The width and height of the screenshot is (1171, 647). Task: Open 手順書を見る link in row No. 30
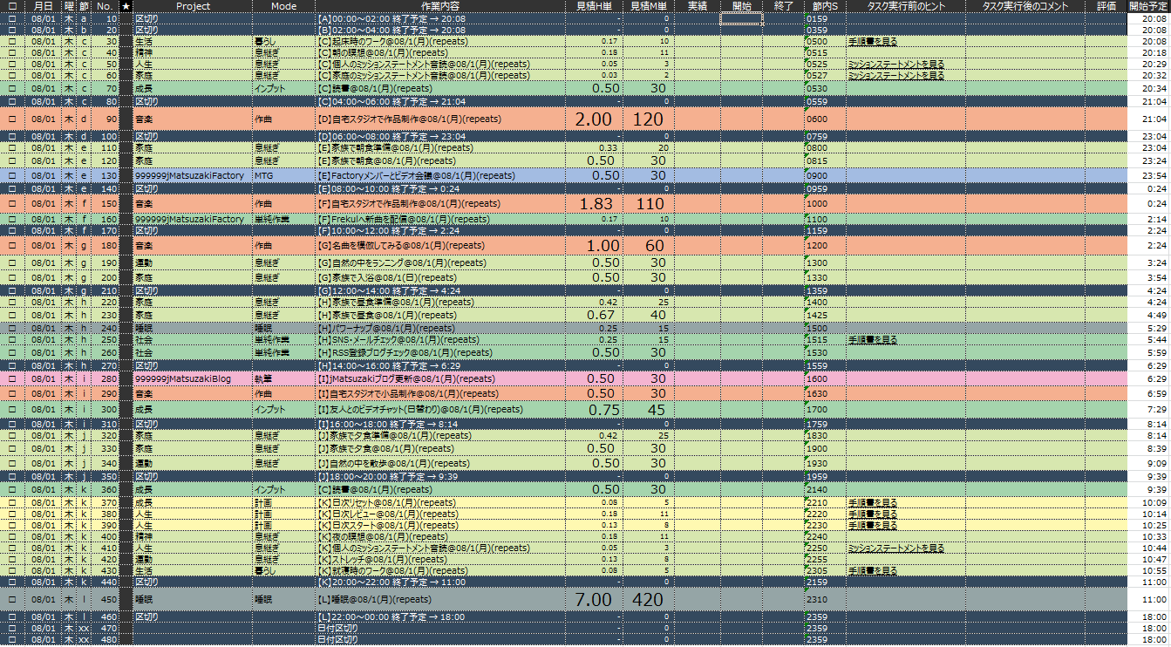point(873,41)
